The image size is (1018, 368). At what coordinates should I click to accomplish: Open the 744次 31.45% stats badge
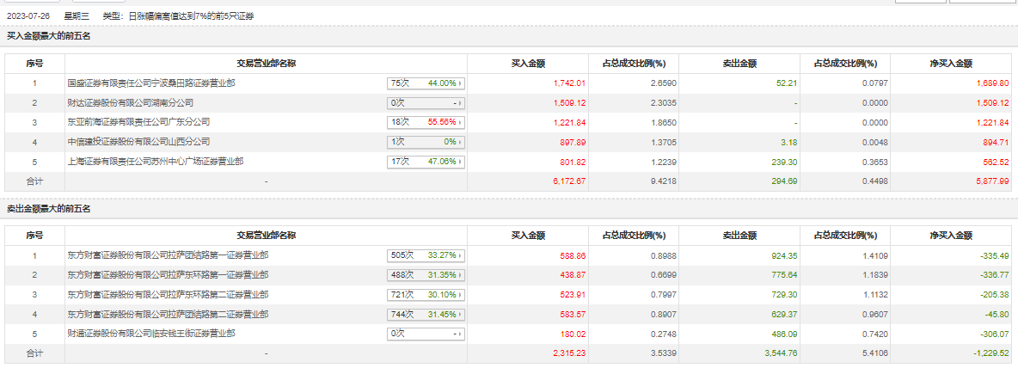[x=426, y=314]
